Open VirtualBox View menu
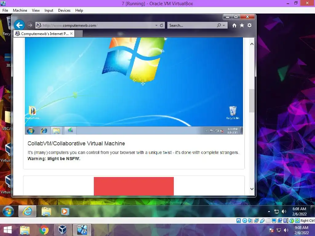The width and height of the screenshot is (315, 236). tap(36, 10)
